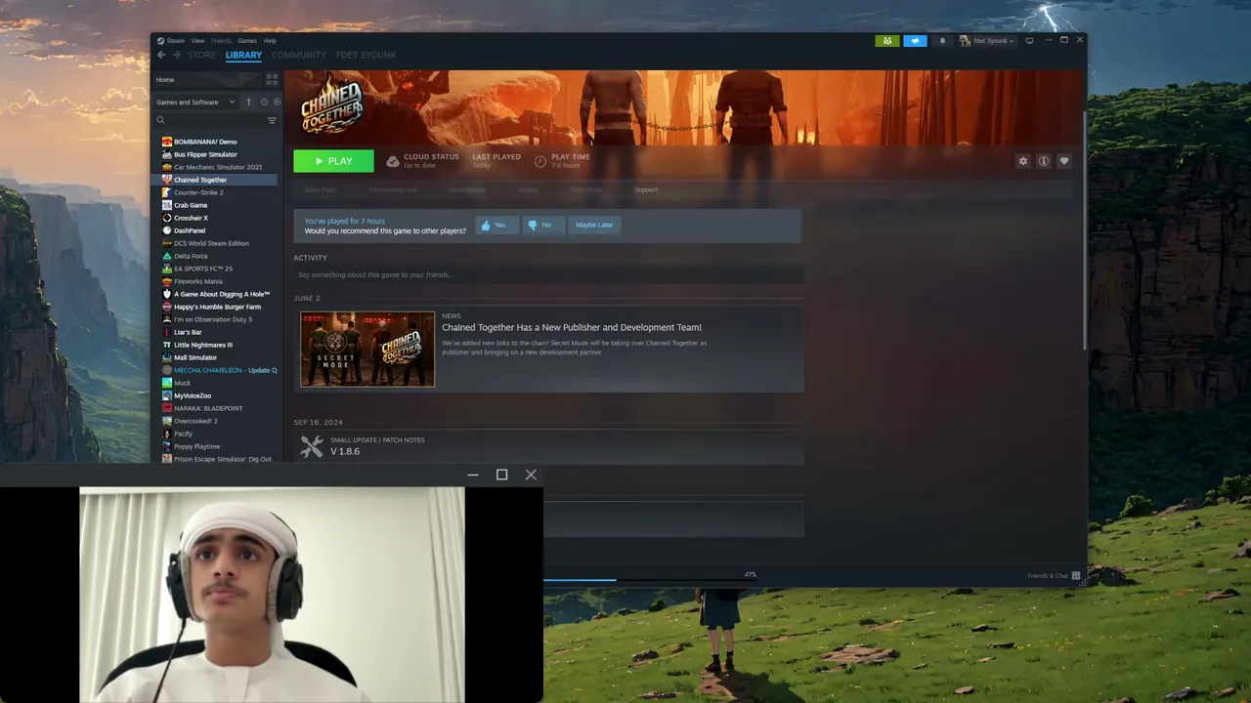1251x703 pixels.
Task: Click the Liar's Bar game icon
Action: pos(167,332)
